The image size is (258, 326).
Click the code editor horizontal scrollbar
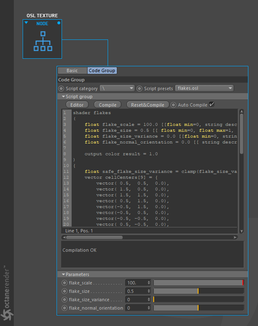pyautogui.click(x=94, y=237)
